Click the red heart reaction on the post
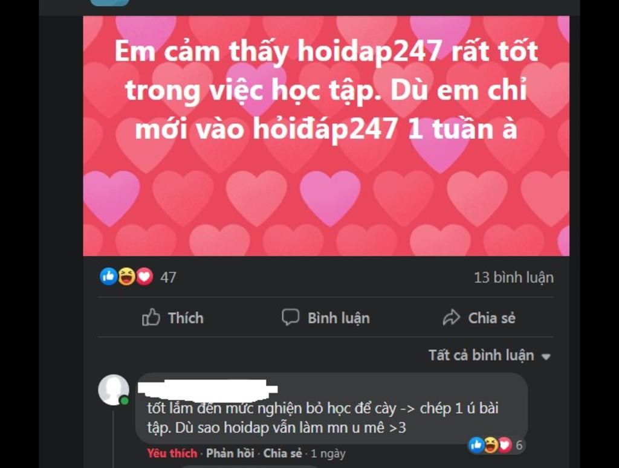This screenshot has height=468, width=619. click(144, 277)
